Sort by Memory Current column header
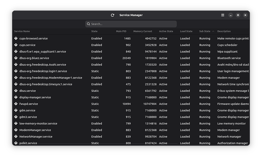This screenshot has width=262, height=159. (142, 31)
